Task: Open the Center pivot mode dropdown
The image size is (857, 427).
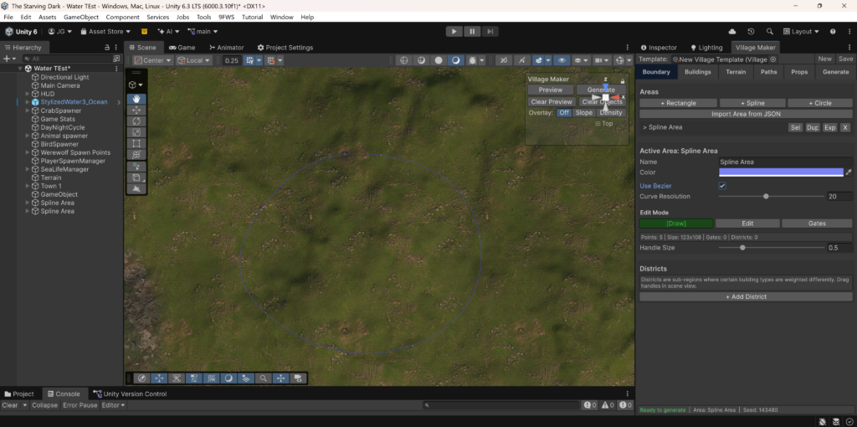Action: pyautogui.click(x=151, y=60)
